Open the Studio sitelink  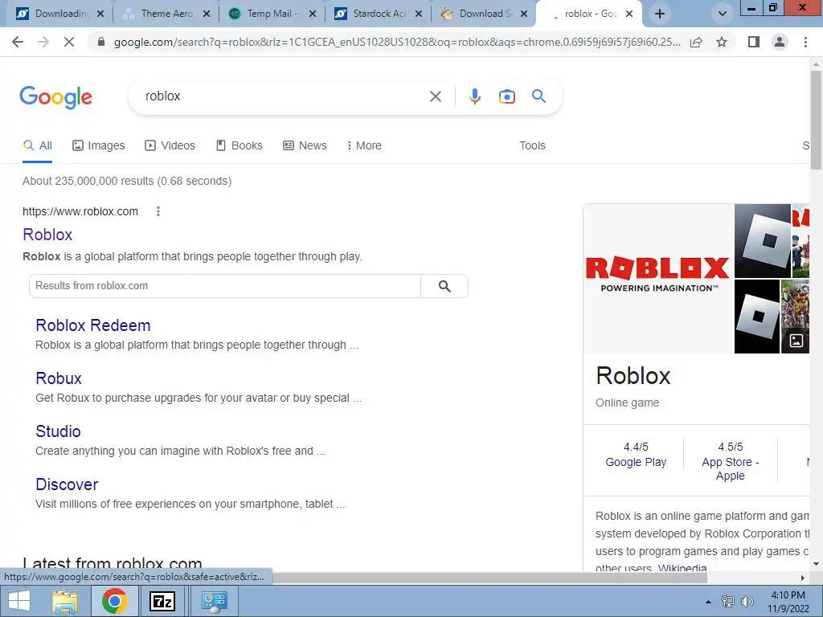(x=58, y=431)
